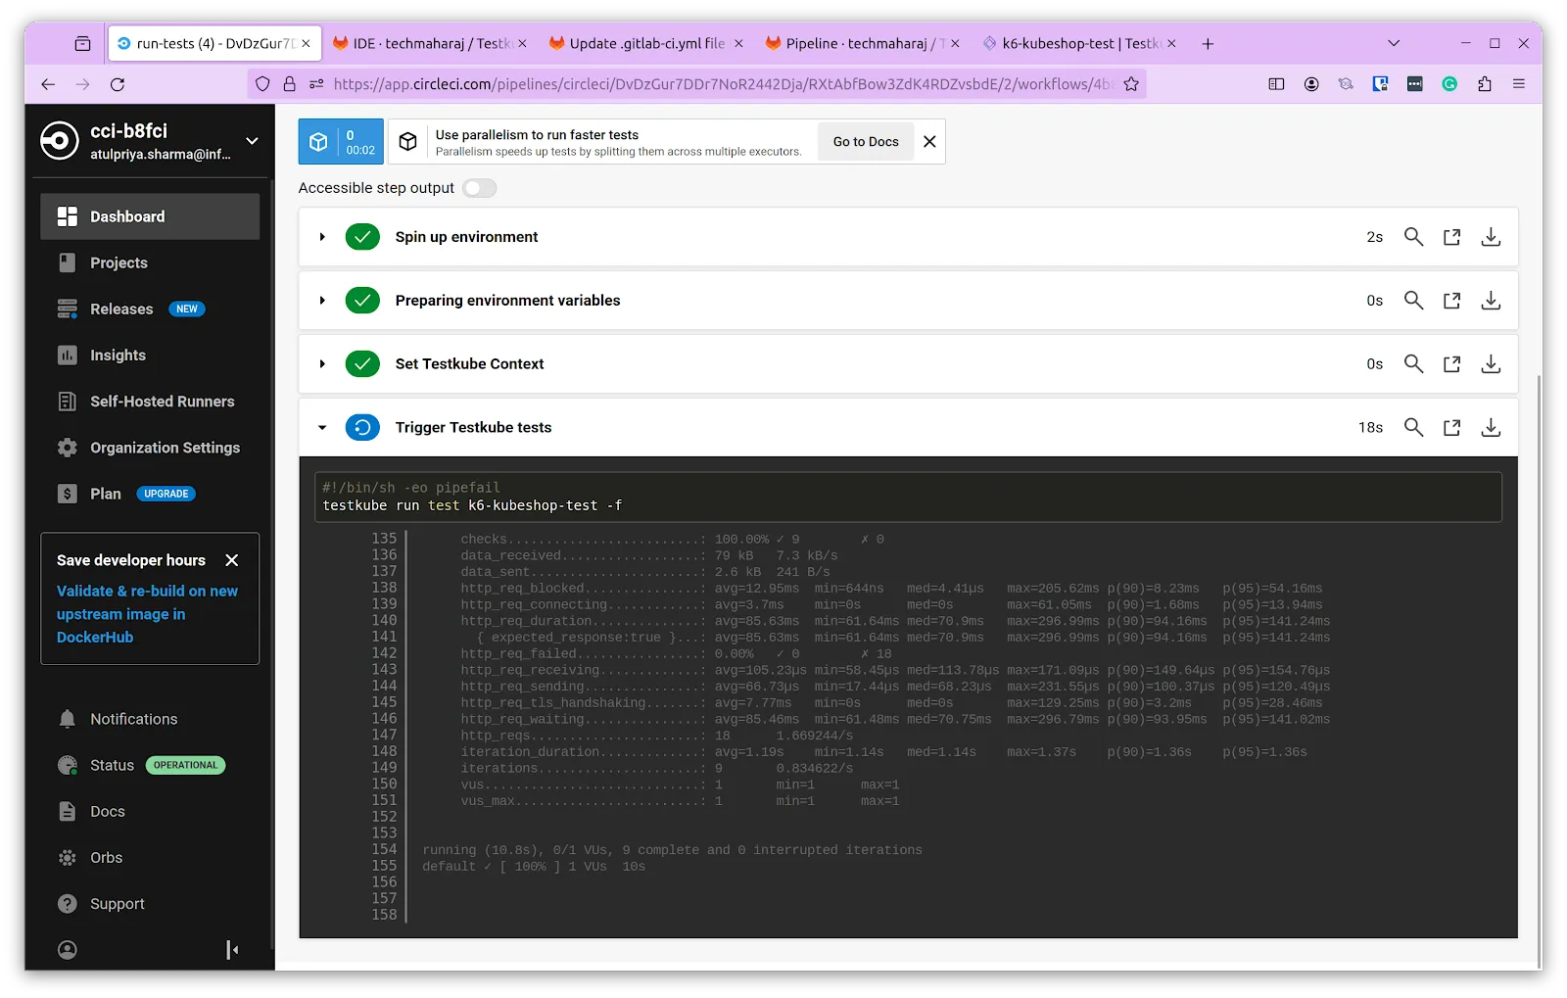1567x998 pixels.
Task: Open the browser extensions puzzle icon
Action: click(x=1485, y=84)
